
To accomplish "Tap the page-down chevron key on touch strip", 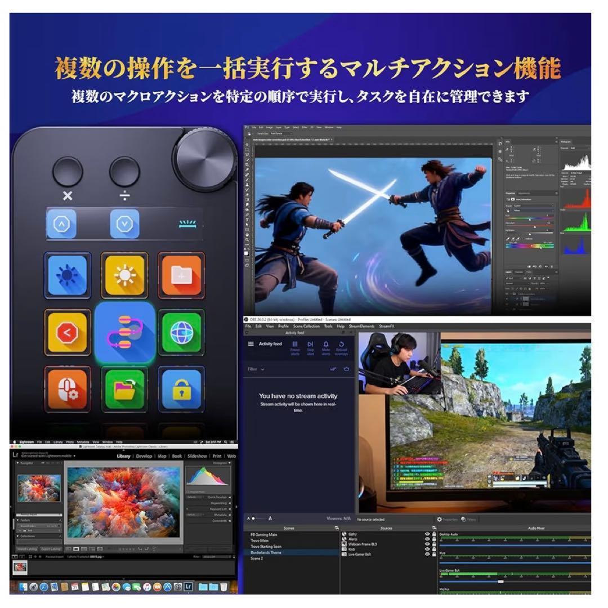I will [124, 223].
